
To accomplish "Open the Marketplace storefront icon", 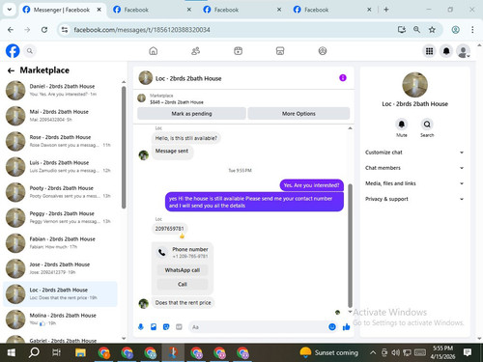I will pos(280,51).
